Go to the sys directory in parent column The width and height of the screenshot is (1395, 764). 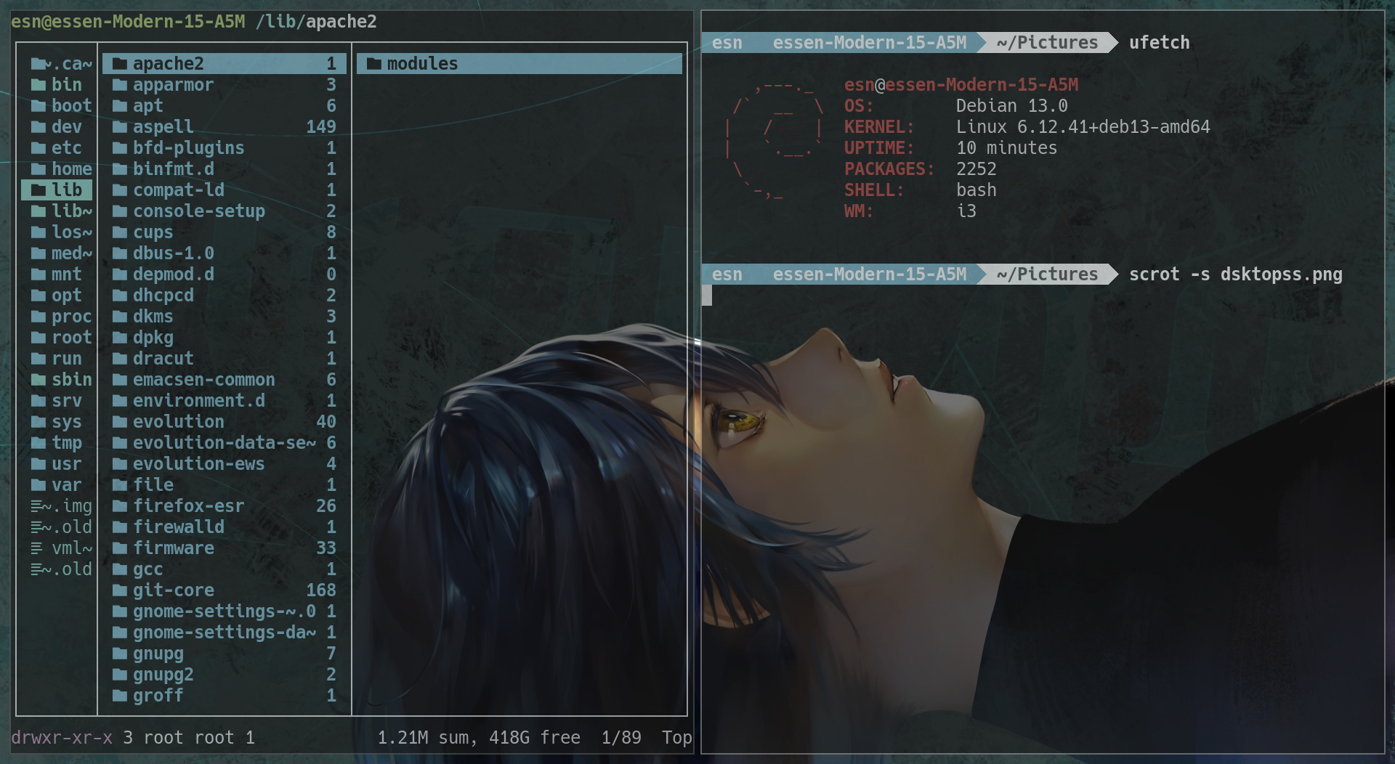pos(57,422)
